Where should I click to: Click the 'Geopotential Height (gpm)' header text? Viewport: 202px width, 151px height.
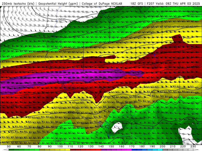click(58, 4)
